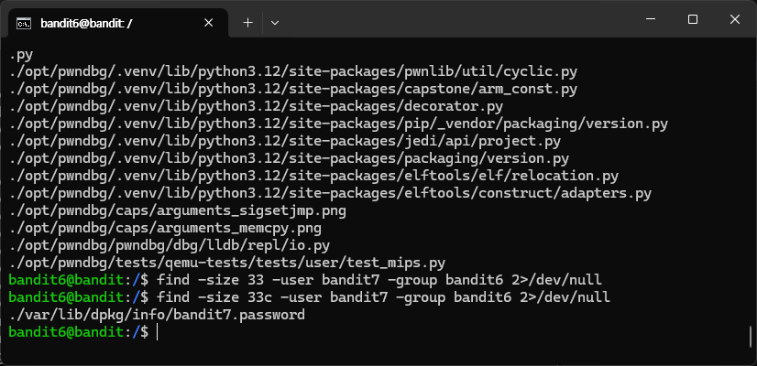Image resolution: width=757 pixels, height=366 pixels.
Task: Click the arguments_sigsetjmp.png path line
Action: click(177, 210)
